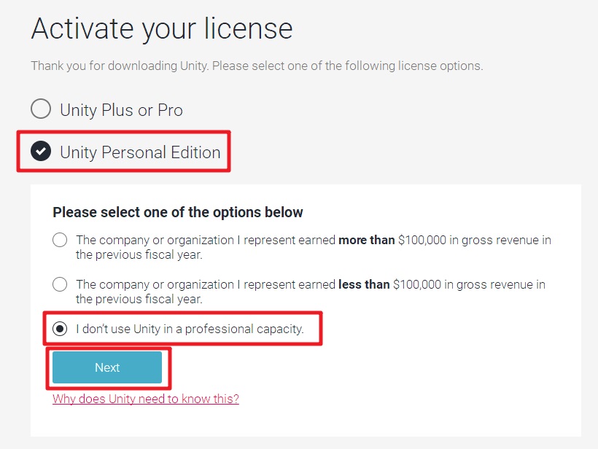
Task: Click the Next button
Action: (x=107, y=367)
